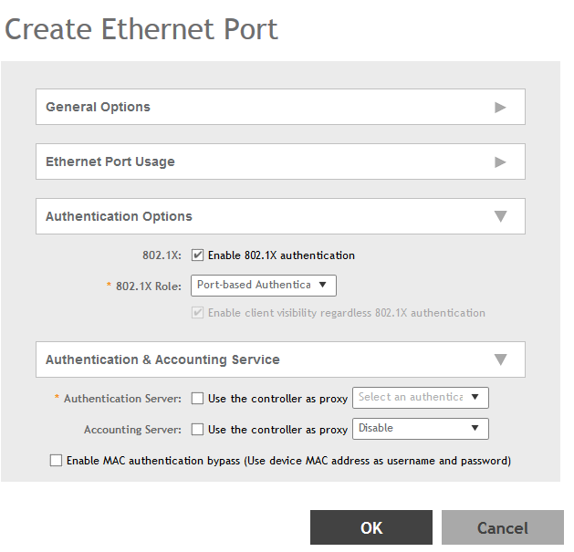Uncheck Enable 802.1X authentication checkbox
This screenshot has width=574, height=552.
[198, 255]
